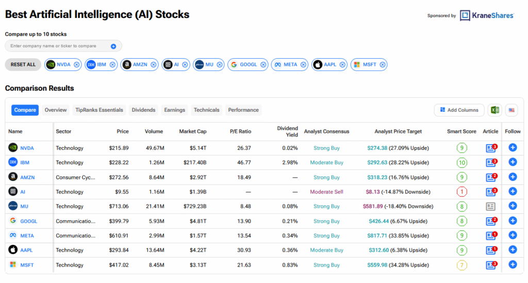Follow MSFT with the plus icon
Viewport: 528px width, 283px height.
(x=513, y=265)
